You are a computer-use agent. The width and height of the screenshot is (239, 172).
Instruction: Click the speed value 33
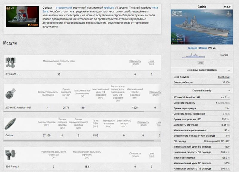(59, 74)
